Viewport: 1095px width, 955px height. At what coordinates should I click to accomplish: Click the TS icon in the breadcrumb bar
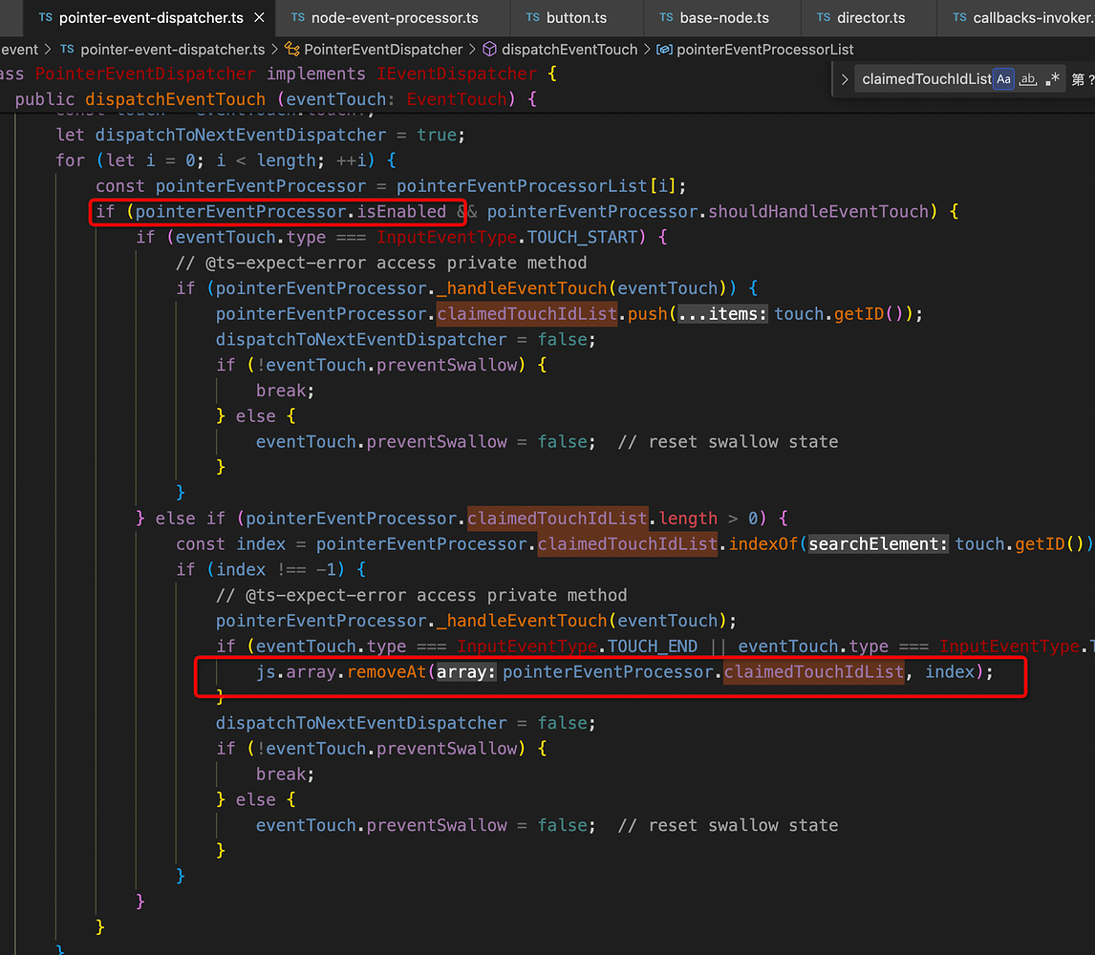(66, 49)
